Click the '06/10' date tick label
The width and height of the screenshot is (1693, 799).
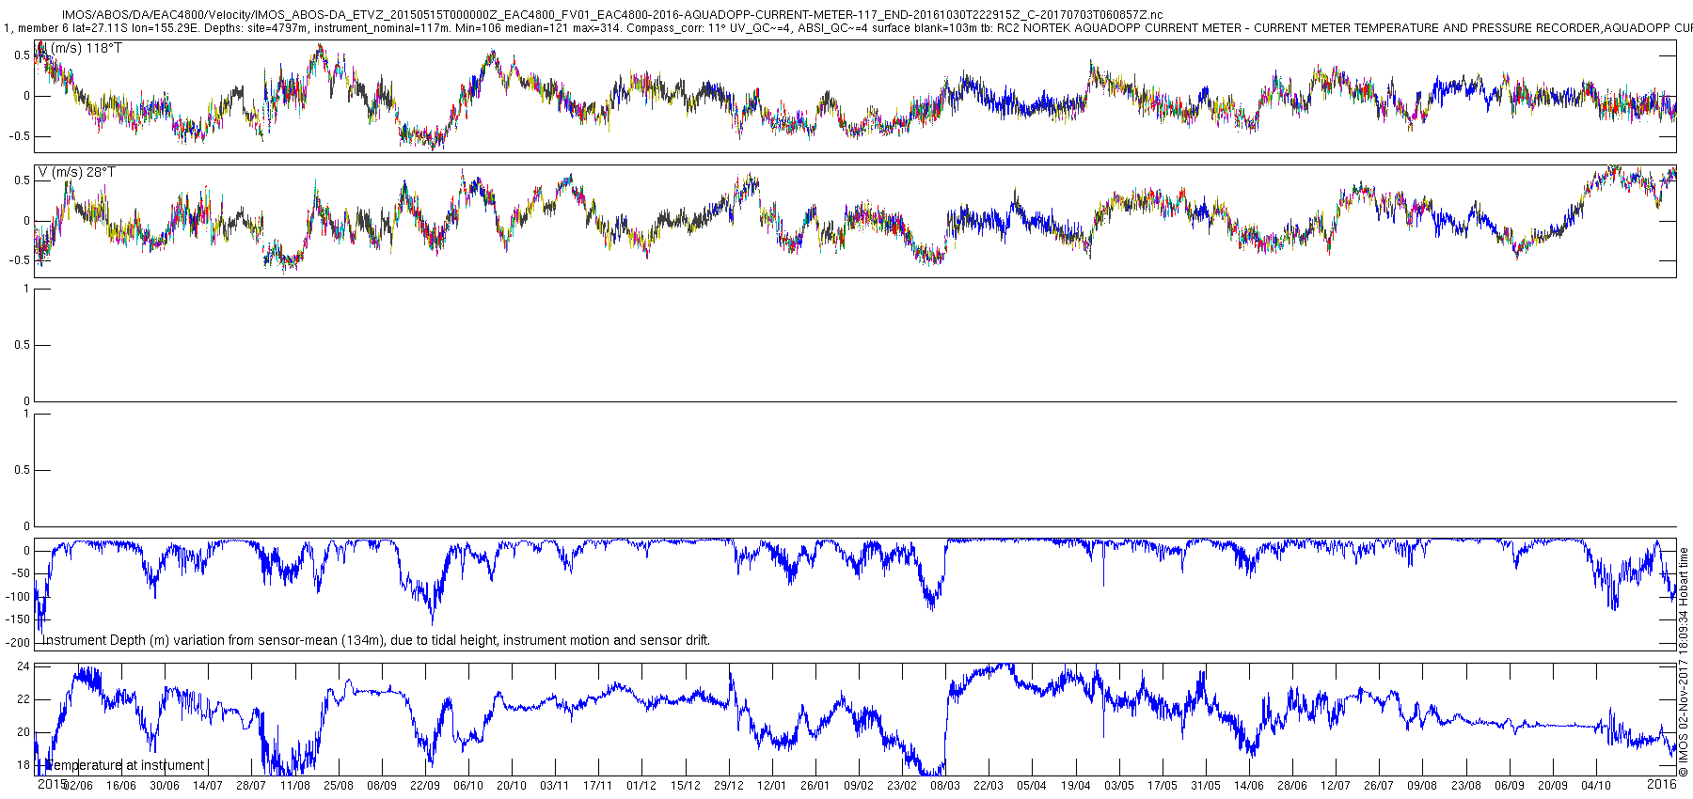point(468,786)
